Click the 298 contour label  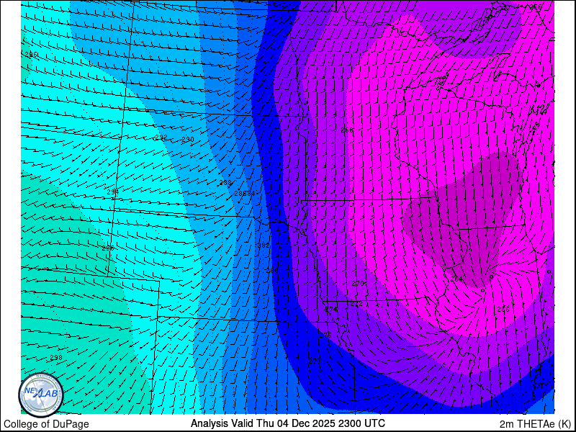click(x=56, y=357)
